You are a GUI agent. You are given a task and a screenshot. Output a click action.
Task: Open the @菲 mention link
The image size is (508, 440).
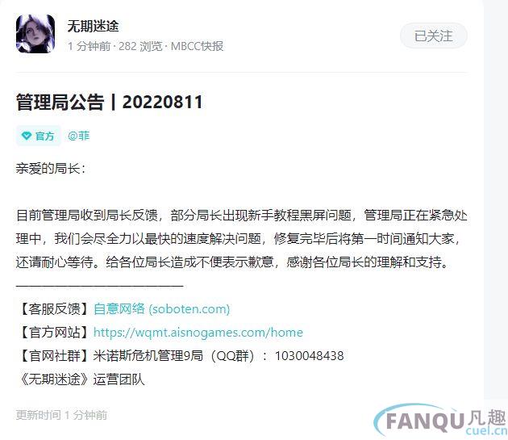(x=78, y=136)
